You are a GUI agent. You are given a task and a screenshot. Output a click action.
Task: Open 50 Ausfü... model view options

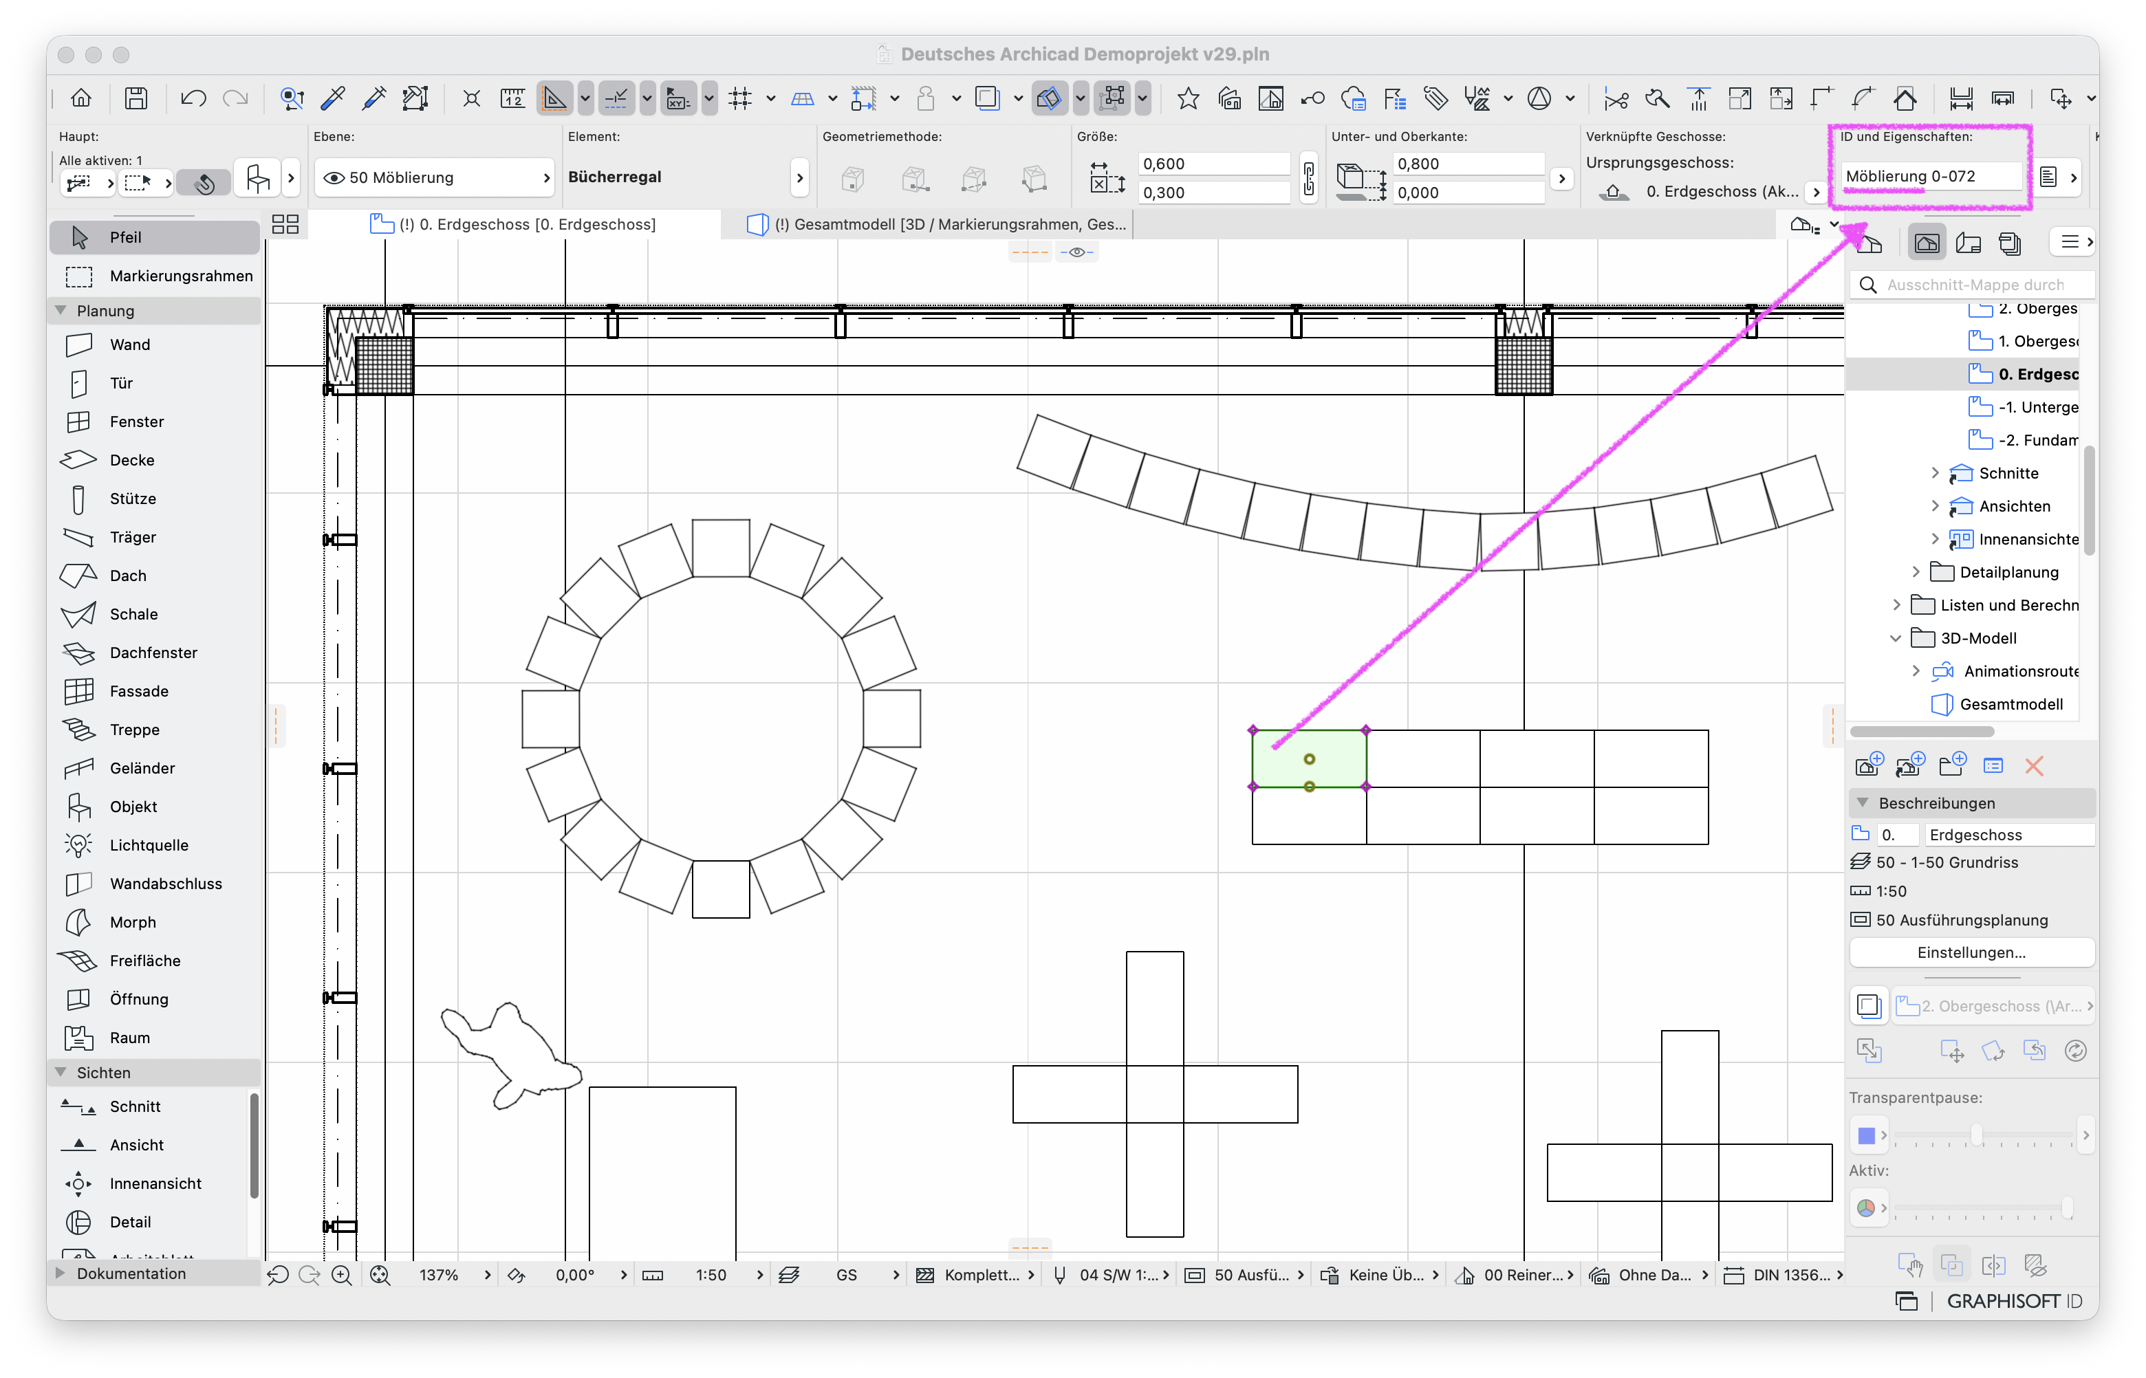point(1246,1275)
